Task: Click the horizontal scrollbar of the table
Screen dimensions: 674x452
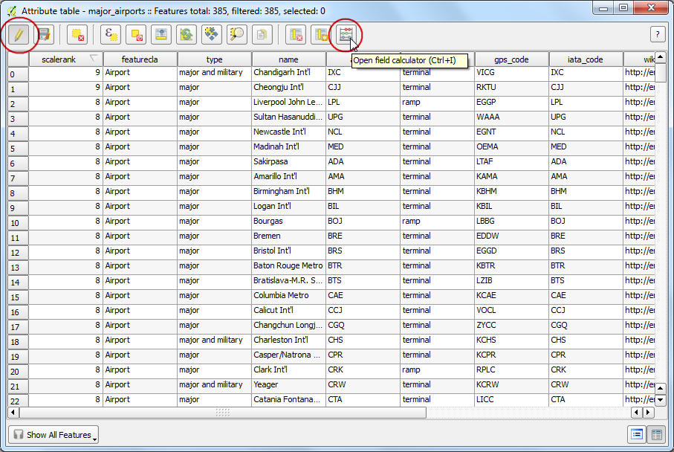Action: point(223,412)
